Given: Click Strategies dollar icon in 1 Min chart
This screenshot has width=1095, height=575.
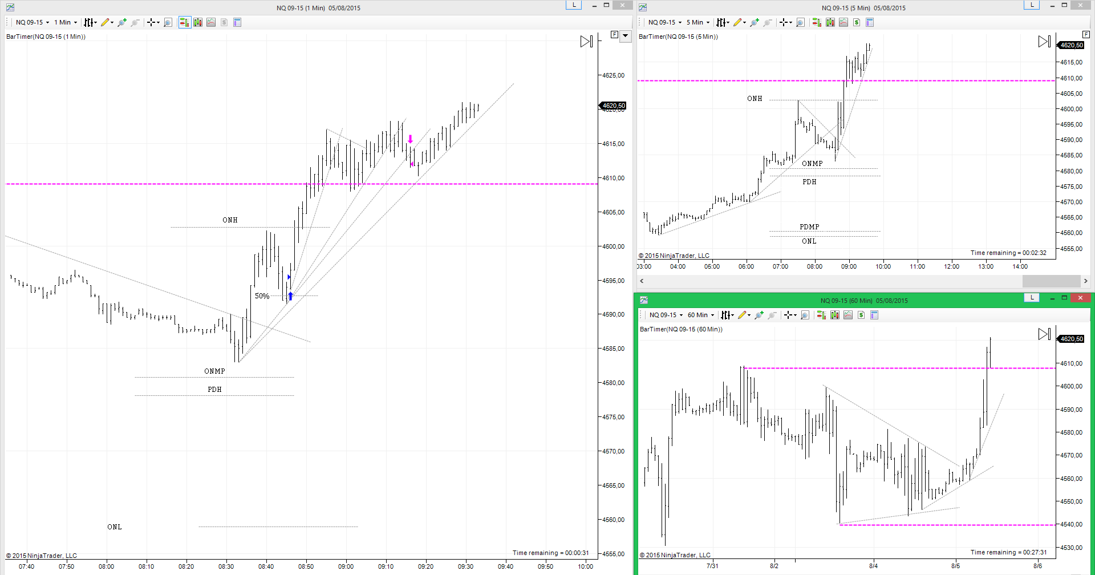Looking at the screenshot, I should pyautogui.click(x=224, y=22).
